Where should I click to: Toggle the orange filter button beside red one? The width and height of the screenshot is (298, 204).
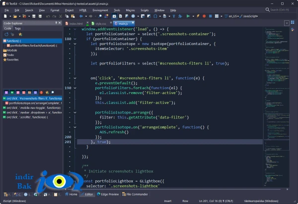tap(29, 93)
